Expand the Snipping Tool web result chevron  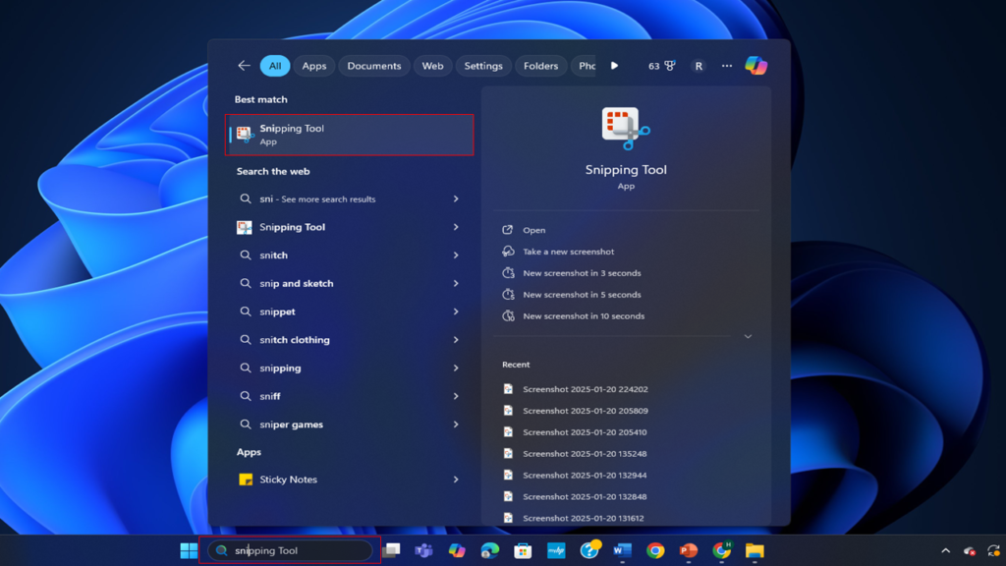pos(456,227)
